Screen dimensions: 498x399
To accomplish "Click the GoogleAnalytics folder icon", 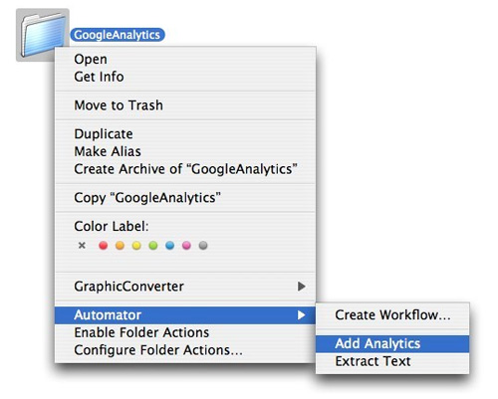I will (x=42, y=35).
